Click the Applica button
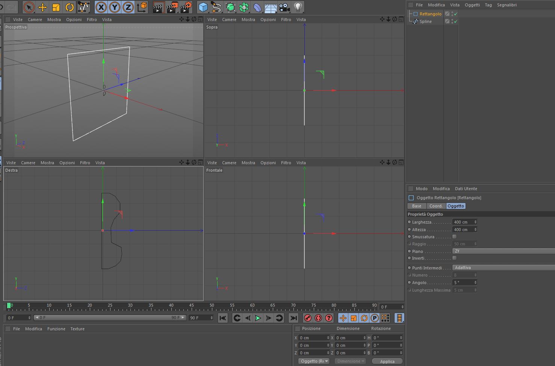The height and width of the screenshot is (366, 555). coord(387,361)
